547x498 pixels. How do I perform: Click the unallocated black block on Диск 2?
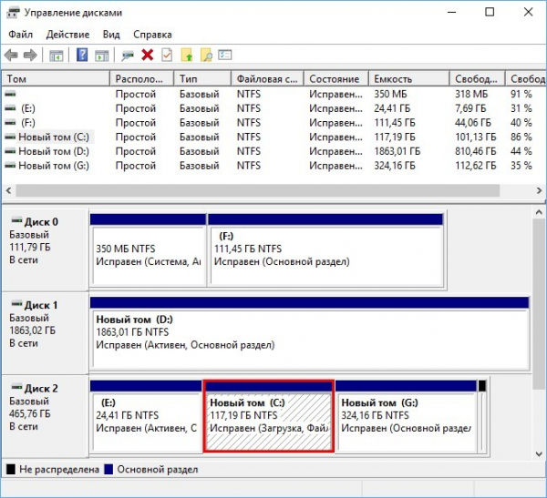coord(481,416)
